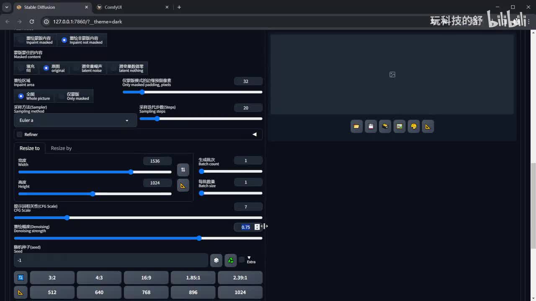Open the Euler a sampling method dropdown
Screen dimensions: 536x301
tap(75, 120)
